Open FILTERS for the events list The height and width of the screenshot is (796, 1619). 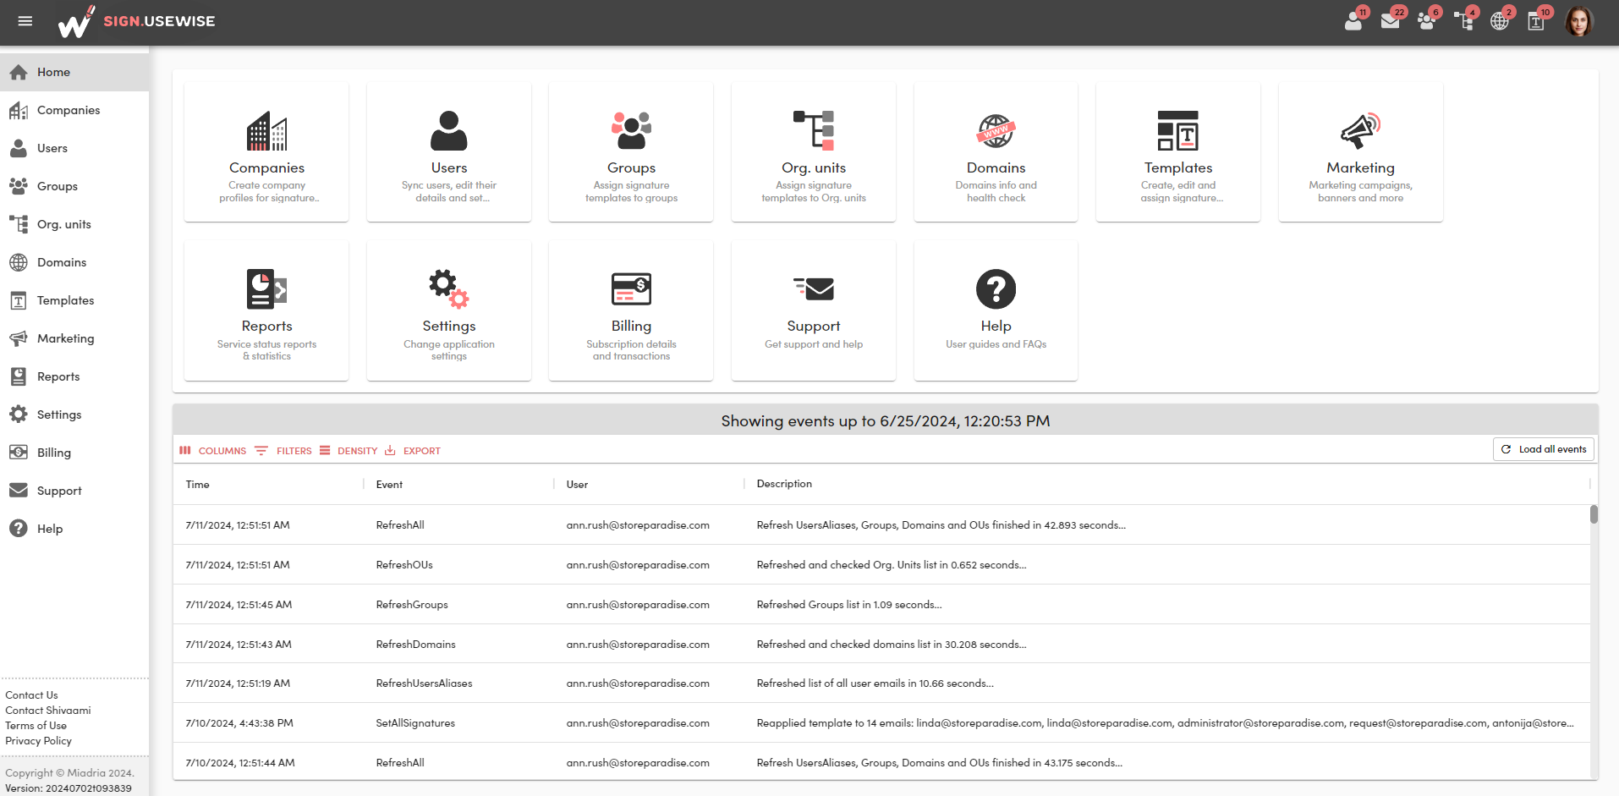tap(285, 450)
